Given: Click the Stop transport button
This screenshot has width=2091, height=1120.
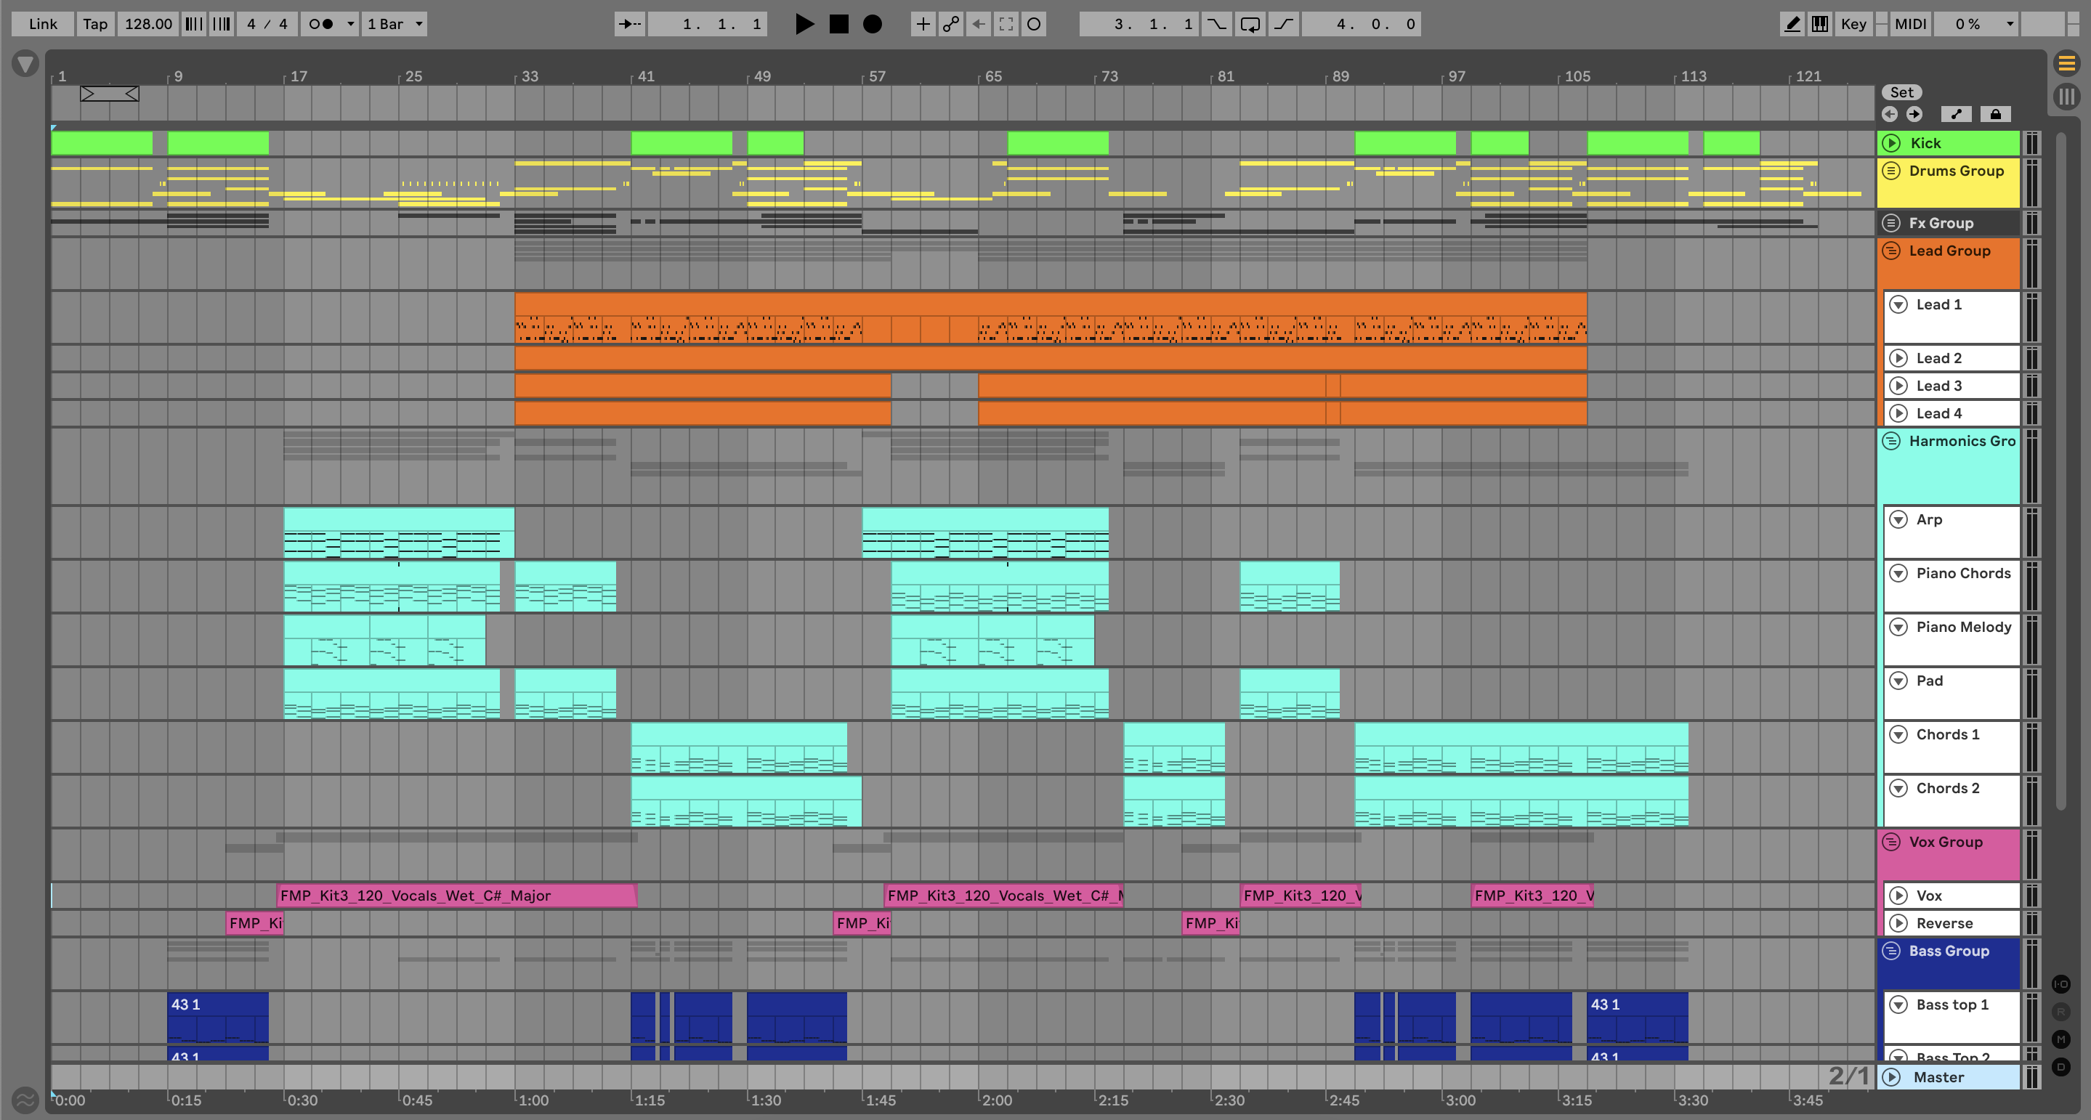Looking at the screenshot, I should 838,25.
